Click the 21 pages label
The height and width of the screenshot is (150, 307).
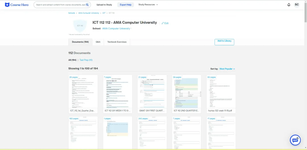142,77
